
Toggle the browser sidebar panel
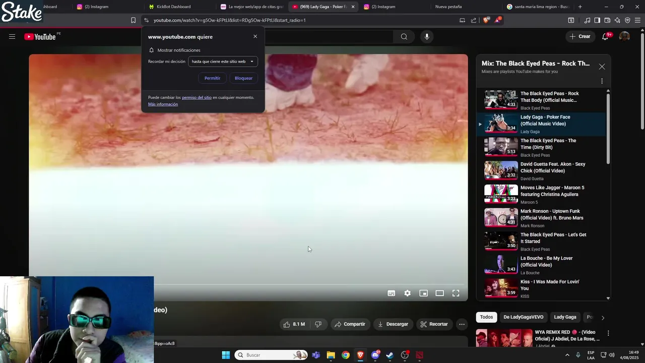coord(597,20)
